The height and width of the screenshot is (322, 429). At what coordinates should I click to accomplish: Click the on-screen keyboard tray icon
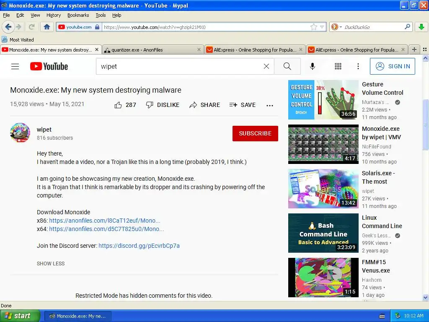382,316
